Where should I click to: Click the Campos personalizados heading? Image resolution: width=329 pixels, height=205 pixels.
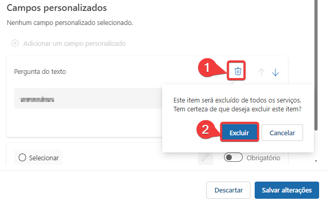[57, 8]
